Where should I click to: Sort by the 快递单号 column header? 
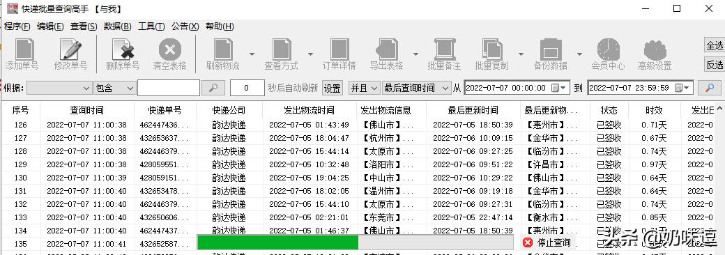pyautogui.click(x=165, y=110)
